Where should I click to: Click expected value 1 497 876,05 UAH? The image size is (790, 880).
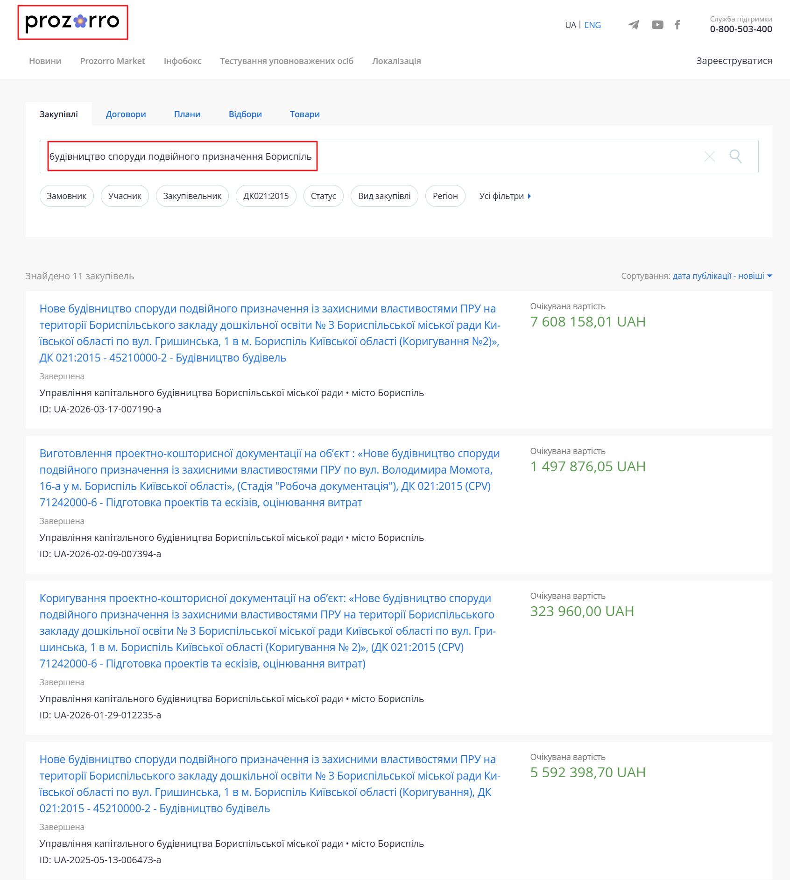588,467
